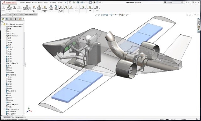Open the Print icon in the top toolbar
This screenshot has height=121, width=201.
pos(82,2)
